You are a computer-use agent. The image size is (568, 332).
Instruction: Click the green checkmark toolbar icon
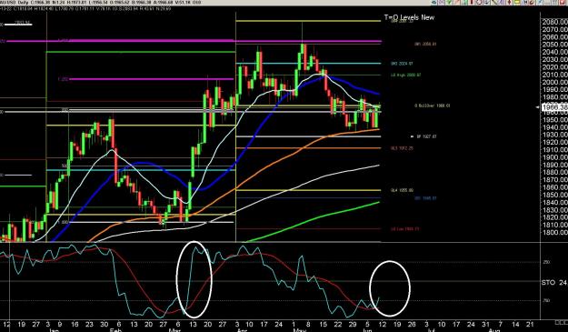pos(449,2)
